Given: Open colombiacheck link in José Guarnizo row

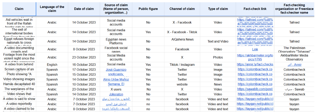Looking at the screenshot, I should pyautogui.click(x=255, y=69).
